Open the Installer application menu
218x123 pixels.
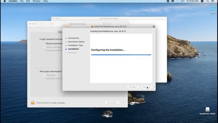coord(13,1)
